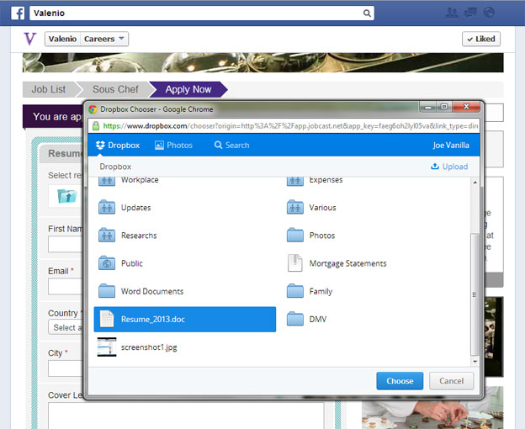
Task: Select the Word Documents folder name
Action: click(x=152, y=291)
